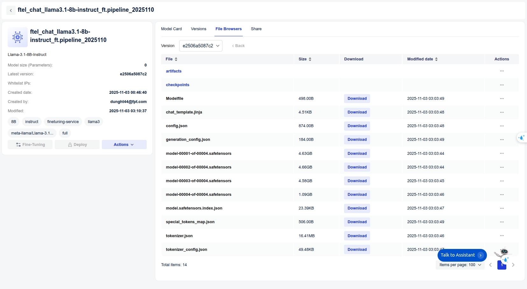
Task: Switch to the Model Card tab
Action: pyautogui.click(x=171, y=29)
